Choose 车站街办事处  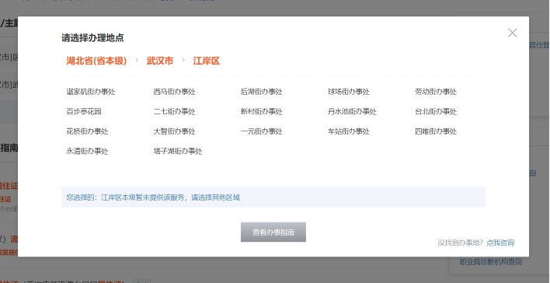click(349, 131)
